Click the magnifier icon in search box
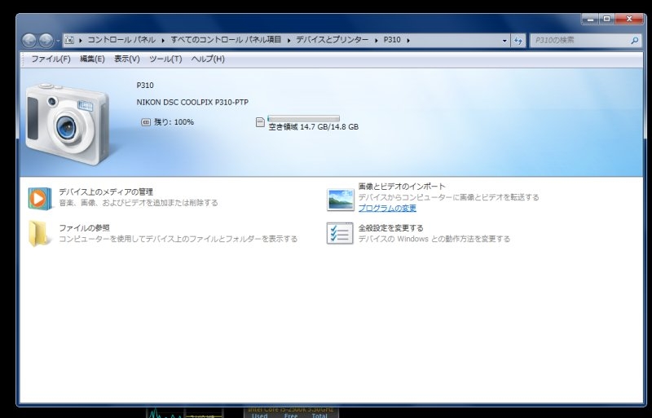Viewport: 652px width, 418px height. click(635, 41)
